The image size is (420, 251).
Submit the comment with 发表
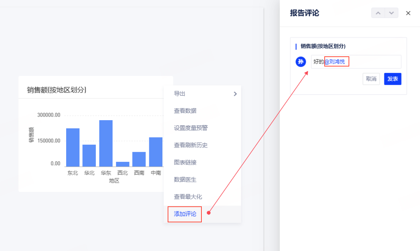[x=392, y=79]
